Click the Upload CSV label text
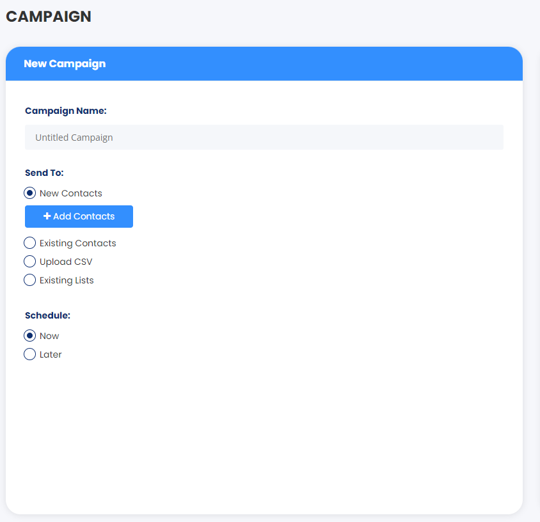The height and width of the screenshot is (522, 540). pos(66,262)
